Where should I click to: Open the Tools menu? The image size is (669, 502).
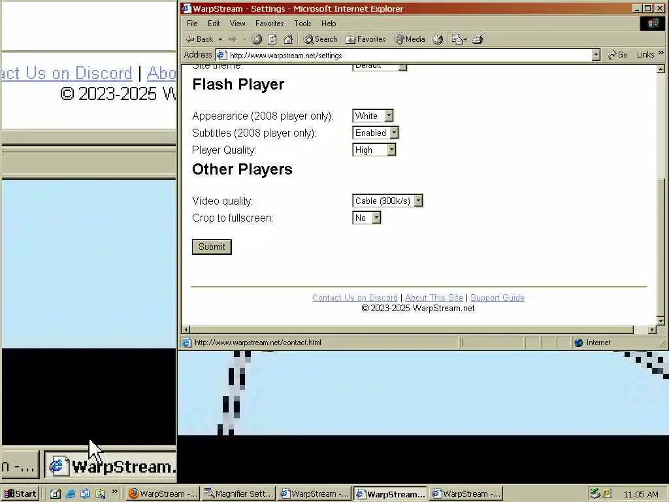click(x=302, y=24)
